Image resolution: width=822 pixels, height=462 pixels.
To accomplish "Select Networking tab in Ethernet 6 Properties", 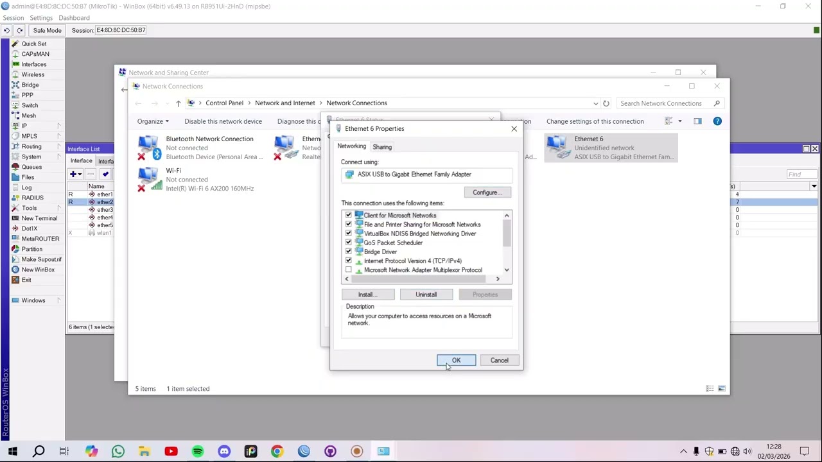I will 351,146.
